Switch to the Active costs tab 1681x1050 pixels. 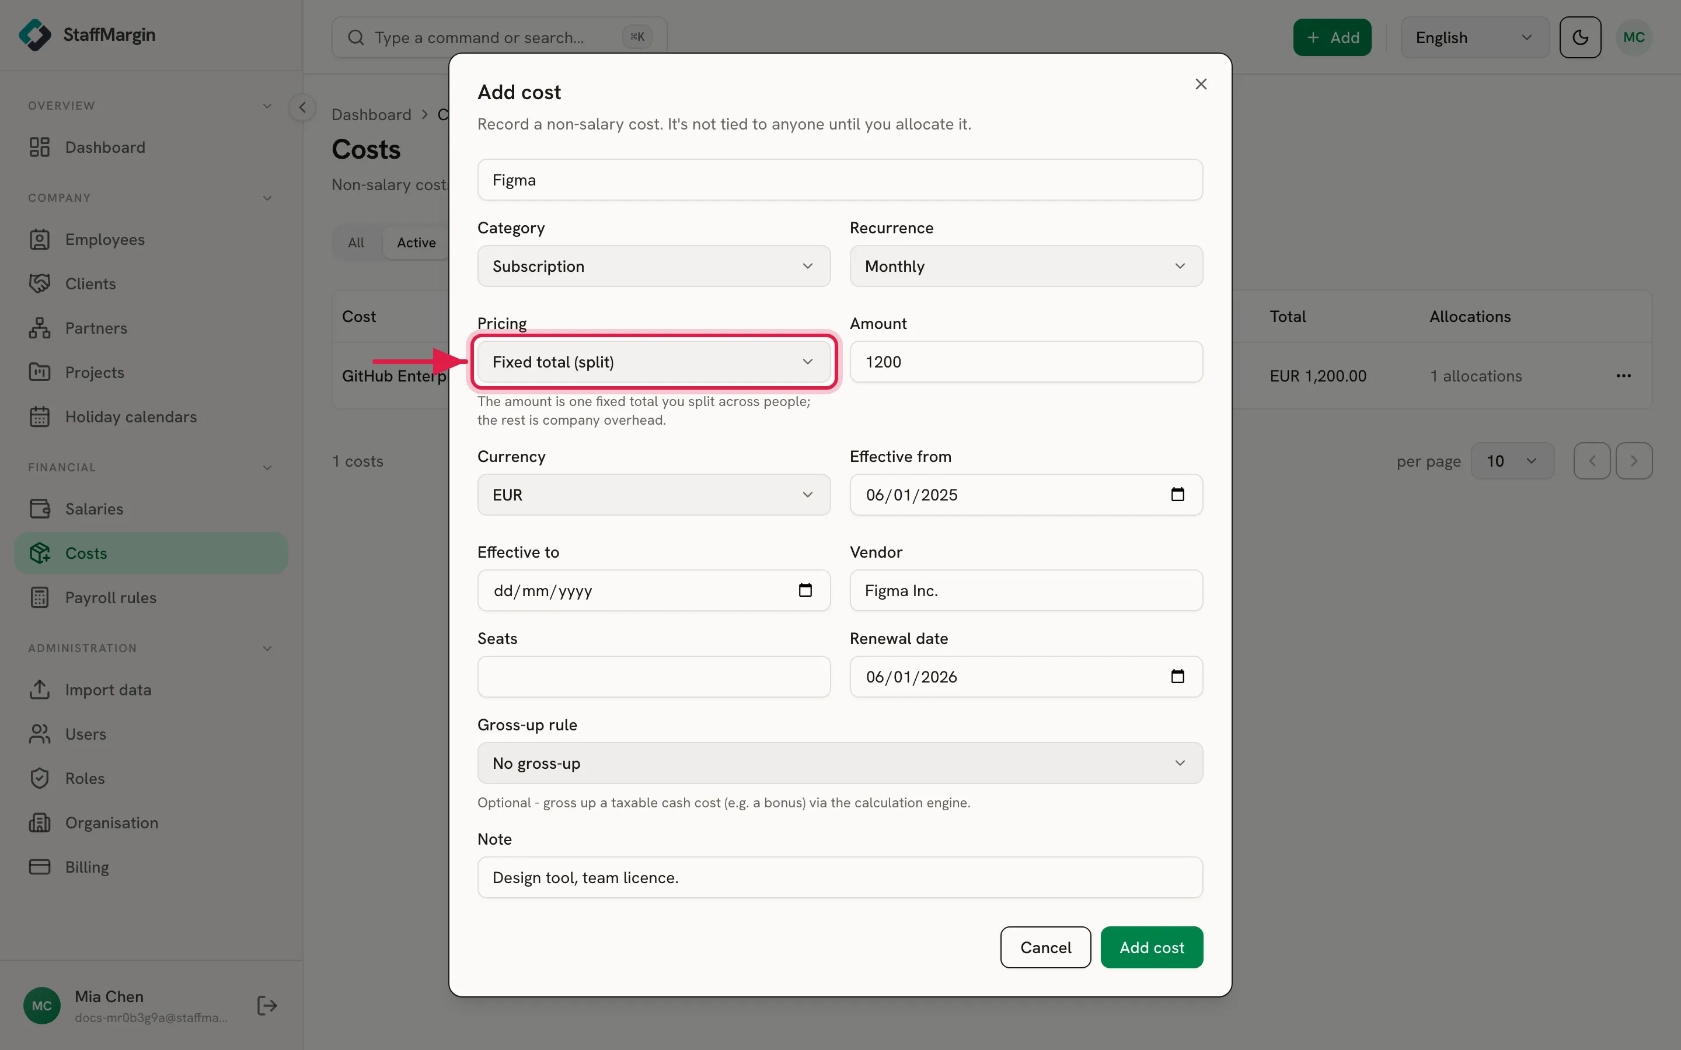416,242
